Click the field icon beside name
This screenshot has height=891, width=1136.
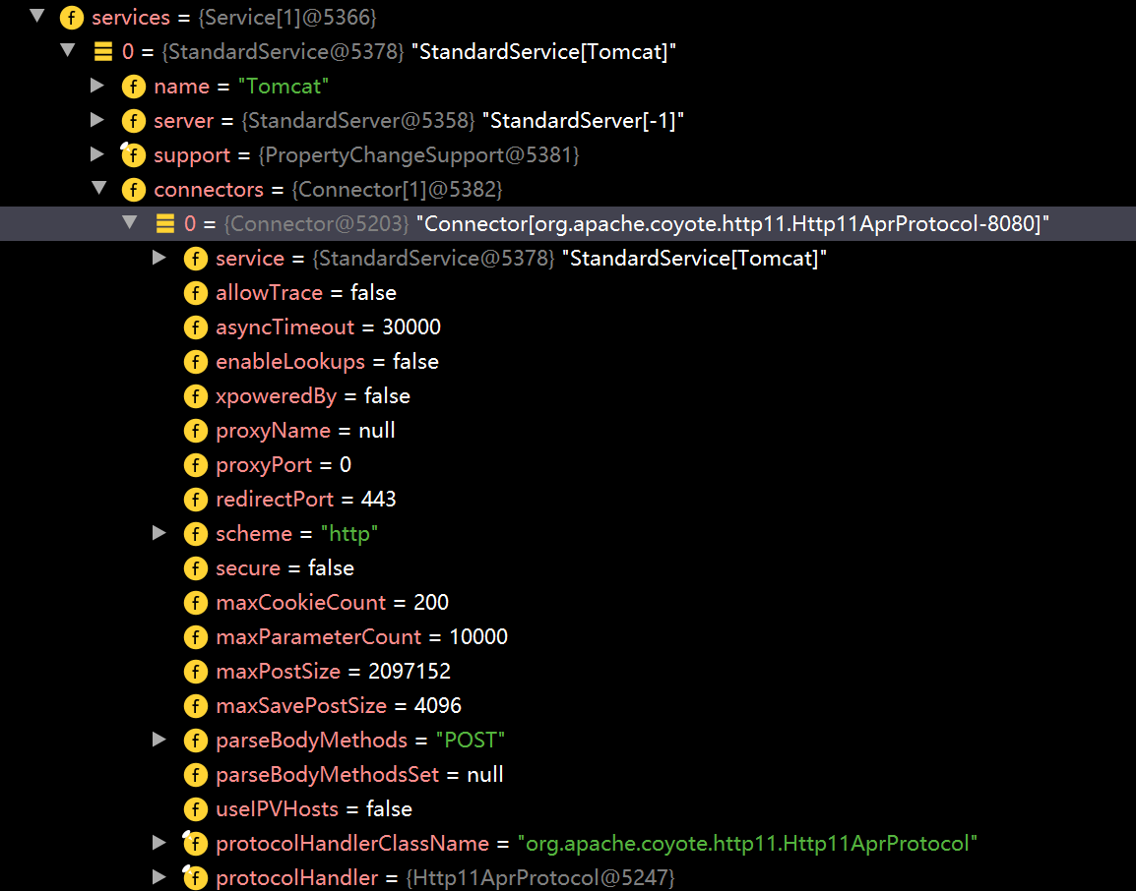pos(133,87)
